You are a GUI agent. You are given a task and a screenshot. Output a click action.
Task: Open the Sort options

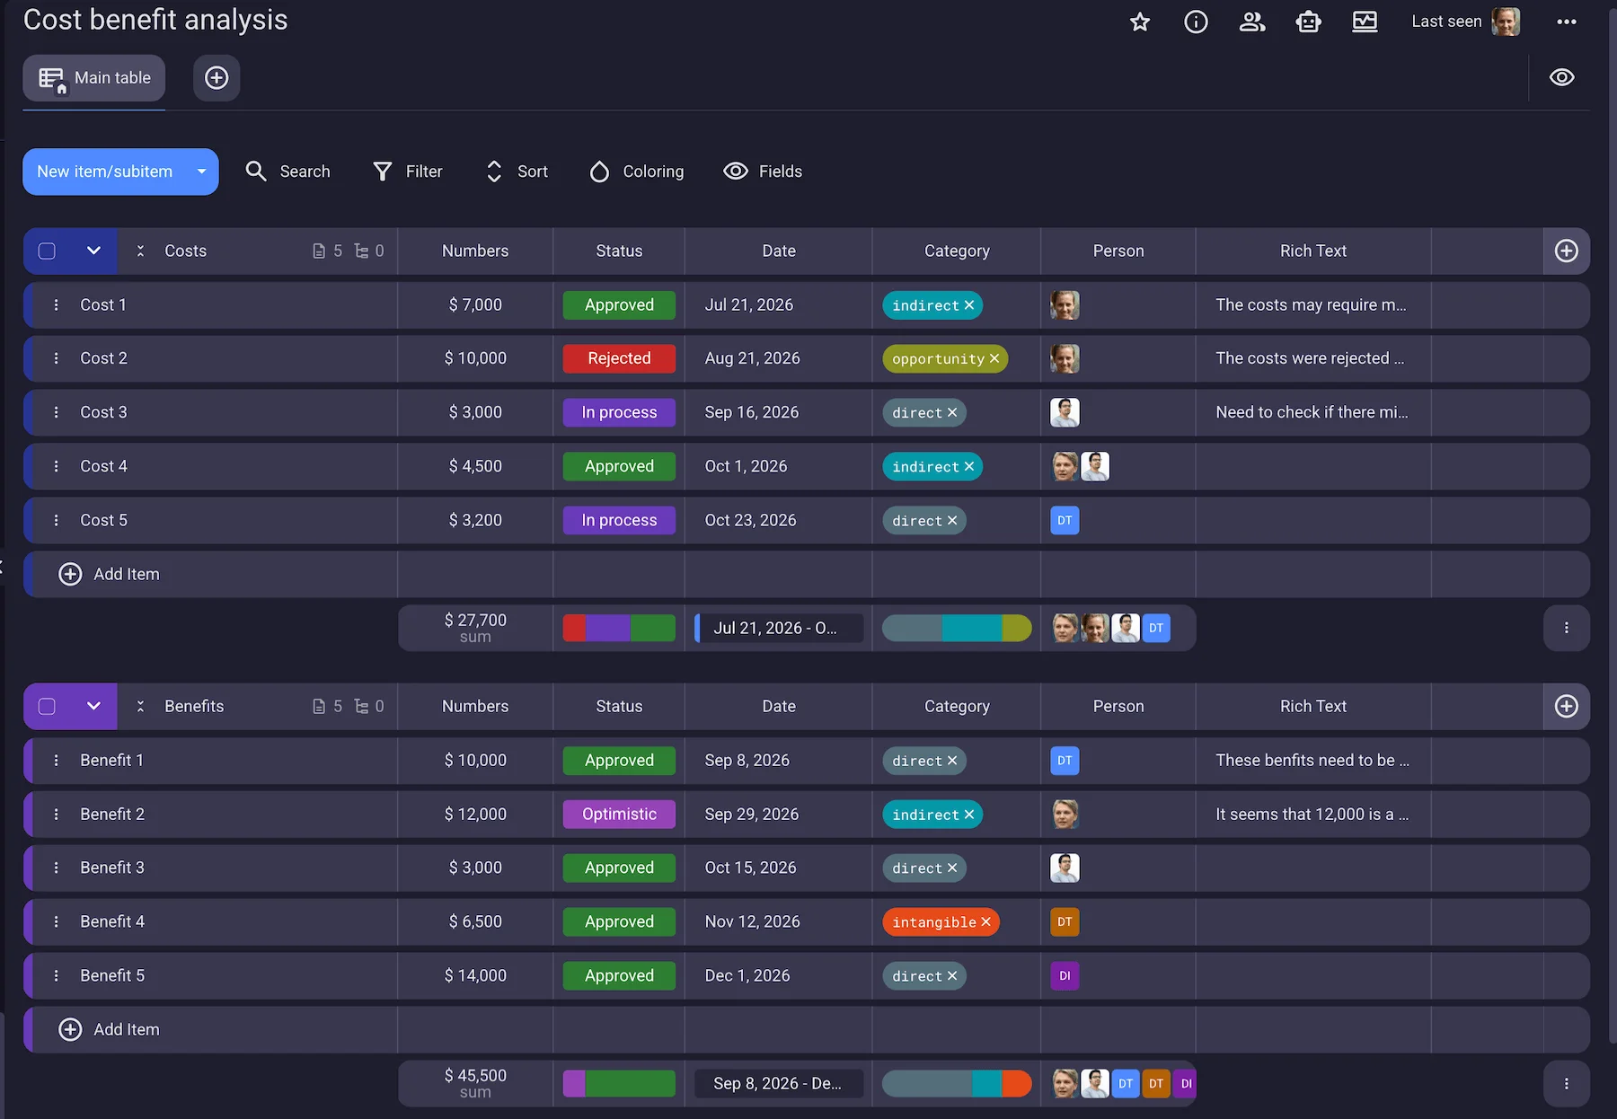click(517, 172)
